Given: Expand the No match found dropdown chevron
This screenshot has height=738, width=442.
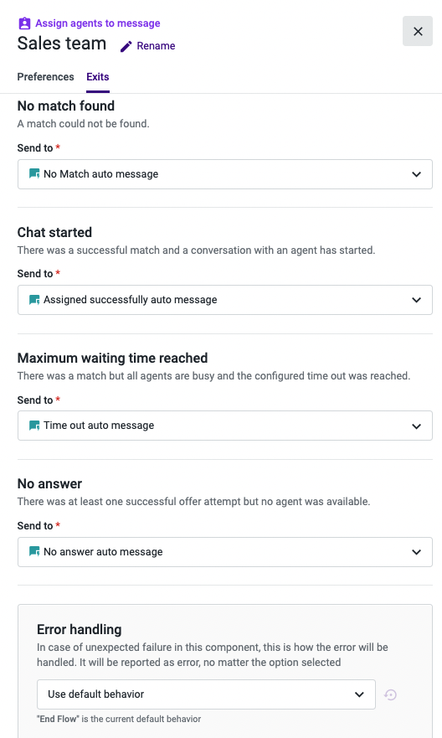Looking at the screenshot, I should (416, 174).
